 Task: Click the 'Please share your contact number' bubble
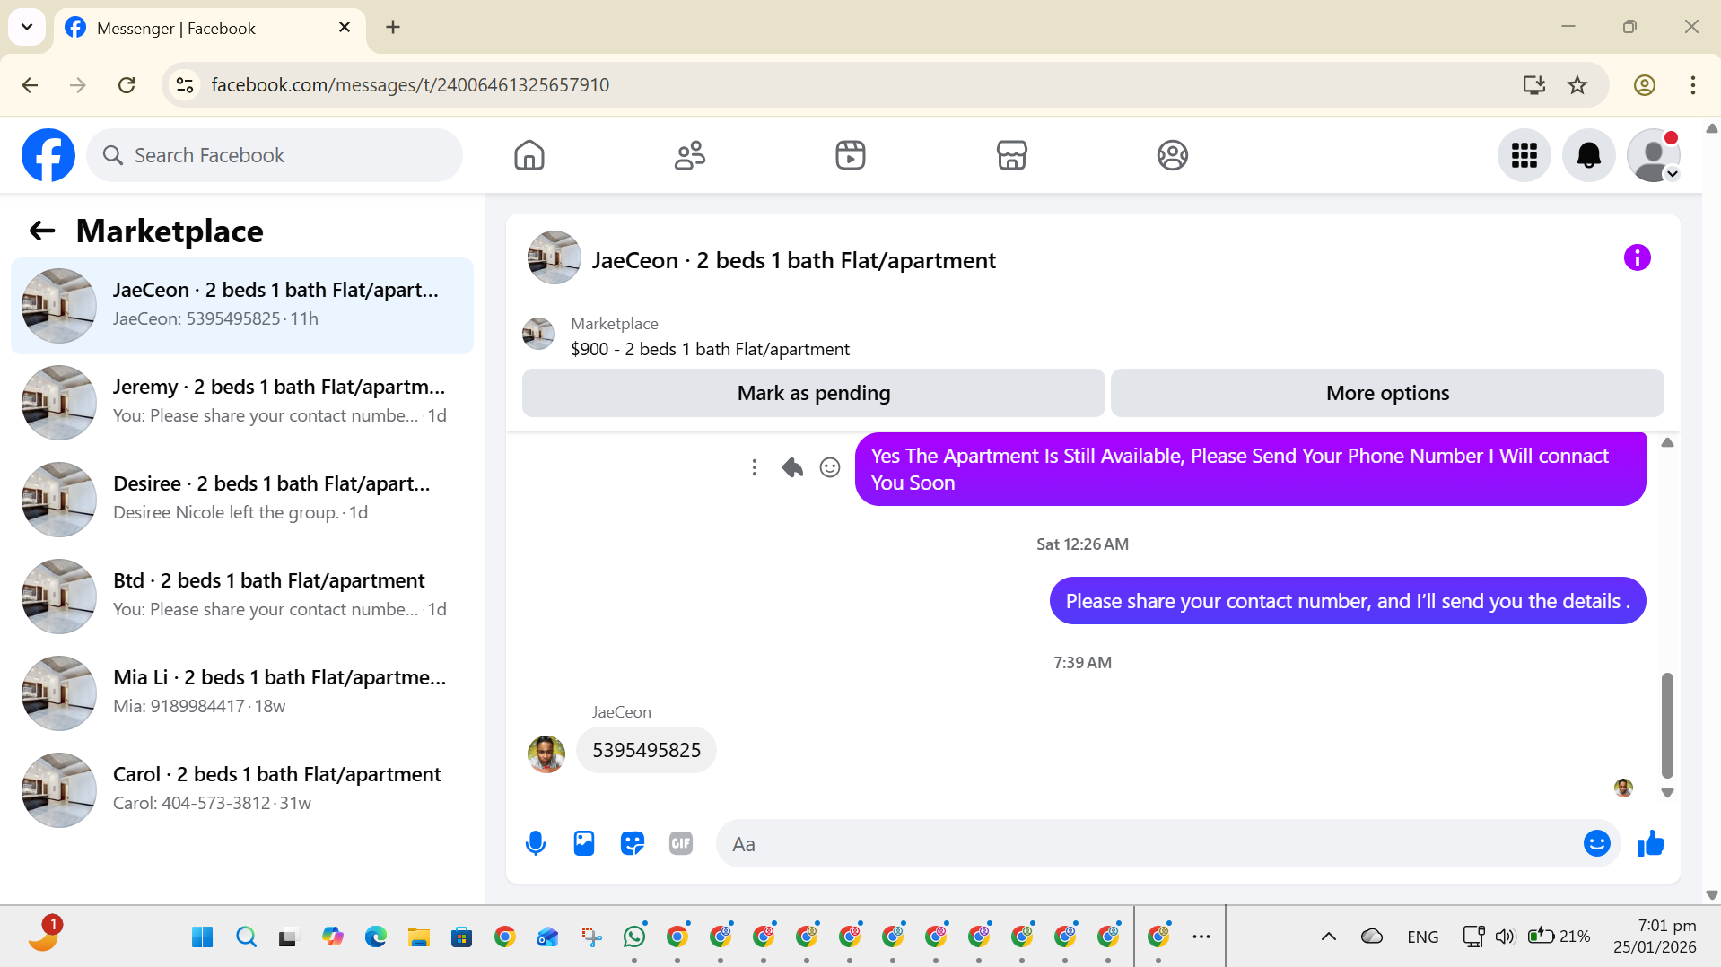tap(1347, 601)
